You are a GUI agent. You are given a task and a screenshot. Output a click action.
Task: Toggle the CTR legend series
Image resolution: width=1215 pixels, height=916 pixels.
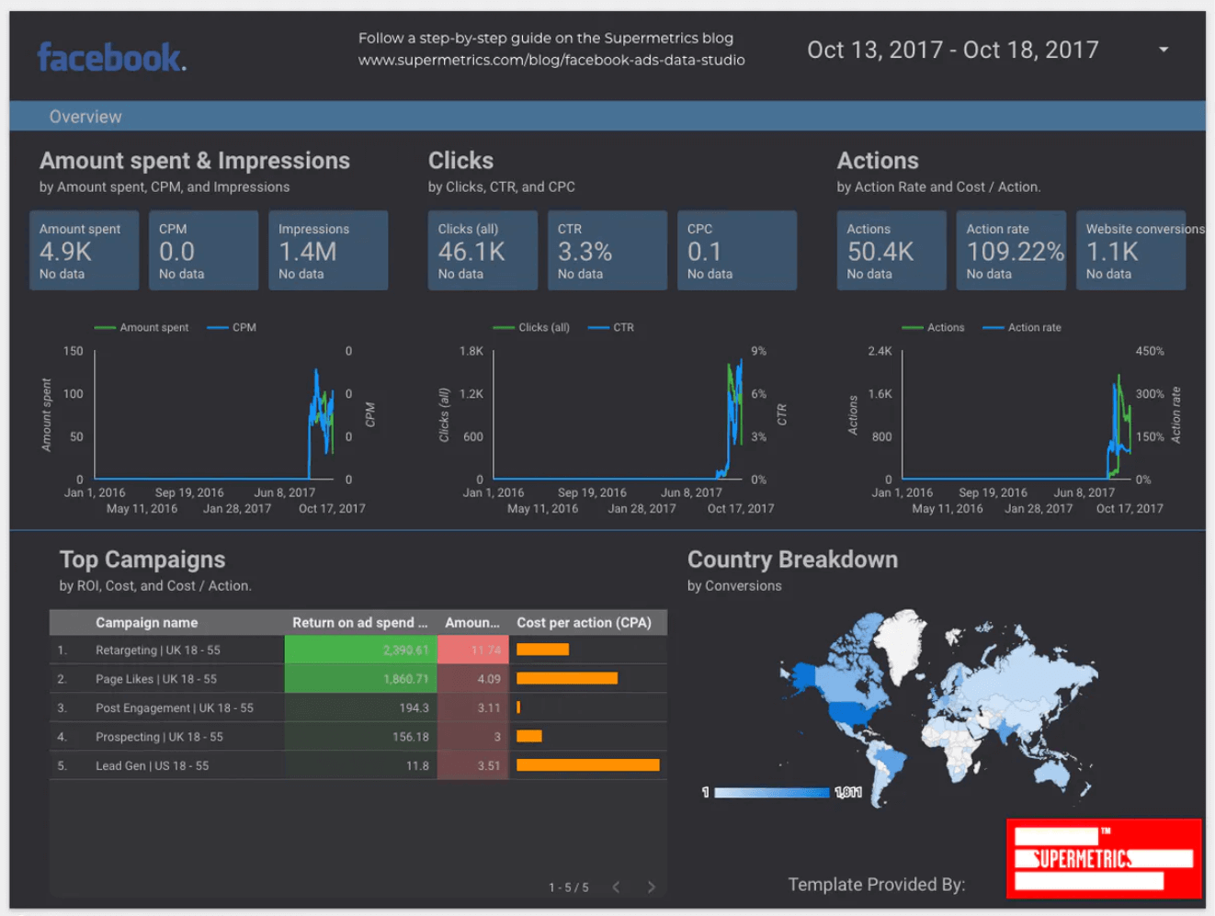611,327
